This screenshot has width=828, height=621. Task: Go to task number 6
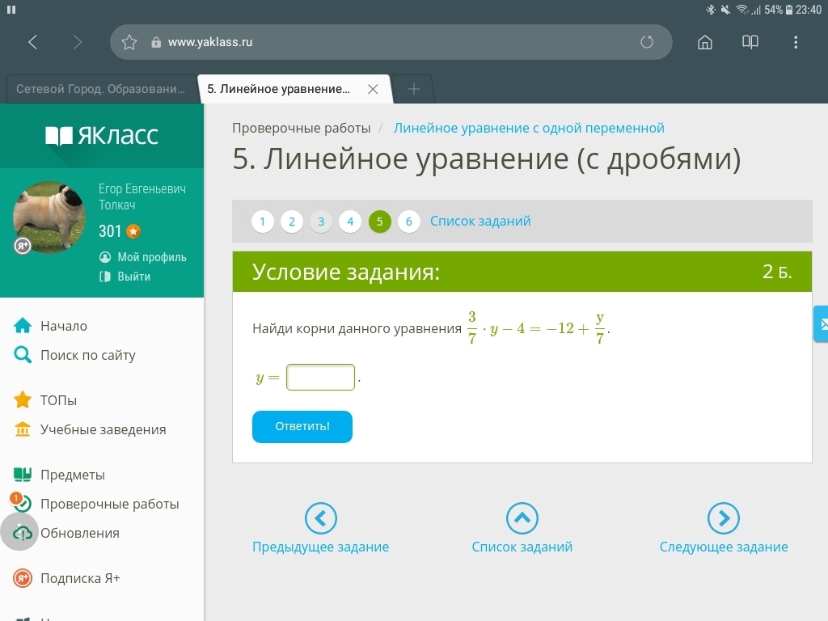coord(408,222)
